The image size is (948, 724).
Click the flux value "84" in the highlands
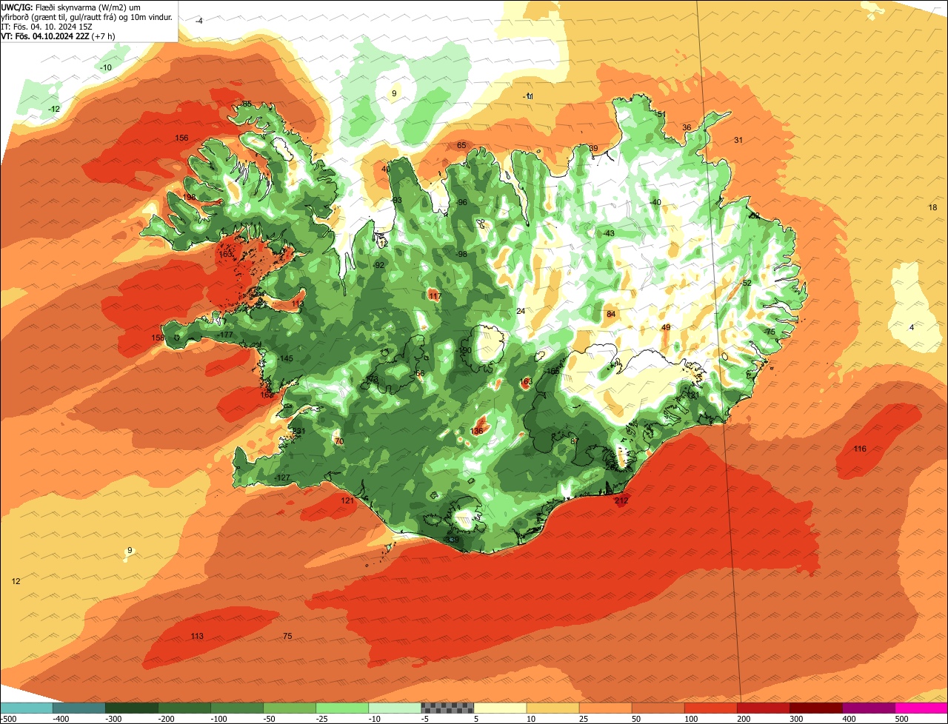pos(611,315)
